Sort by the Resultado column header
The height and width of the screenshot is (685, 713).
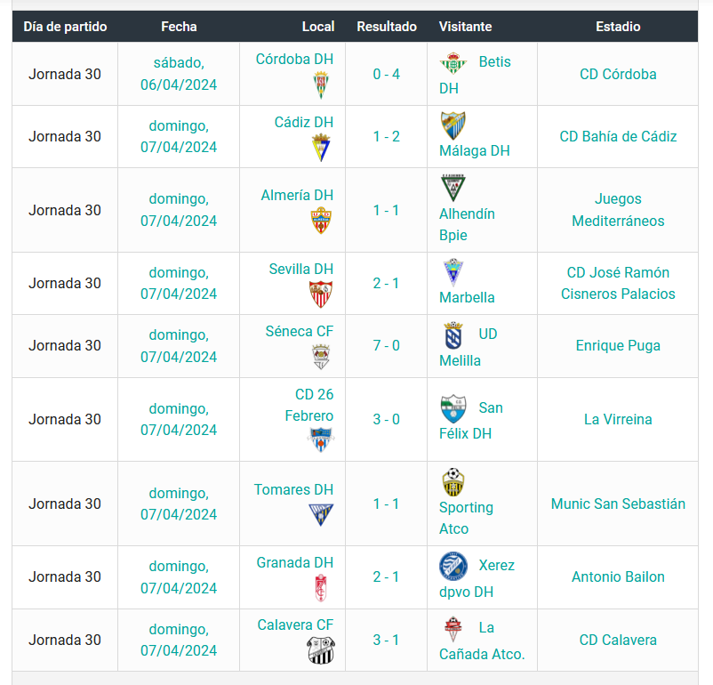pyautogui.click(x=387, y=27)
